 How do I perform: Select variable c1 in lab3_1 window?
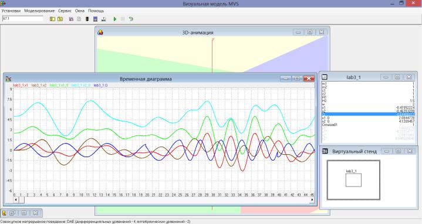(x=368, y=91)
